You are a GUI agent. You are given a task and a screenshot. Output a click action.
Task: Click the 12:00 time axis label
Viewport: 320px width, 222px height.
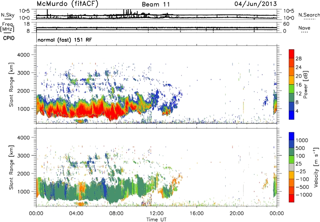pos(156,214)
